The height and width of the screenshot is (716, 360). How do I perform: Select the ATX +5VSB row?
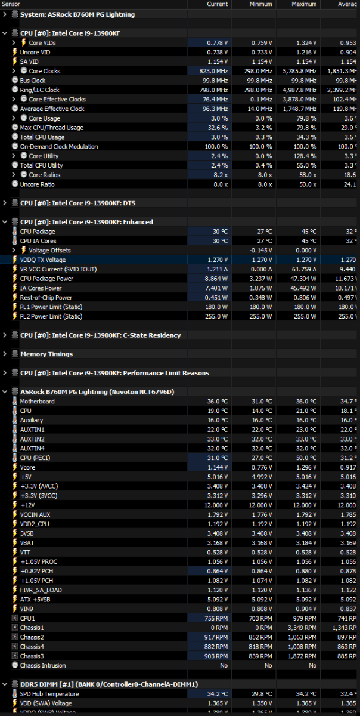coord(180,599)
